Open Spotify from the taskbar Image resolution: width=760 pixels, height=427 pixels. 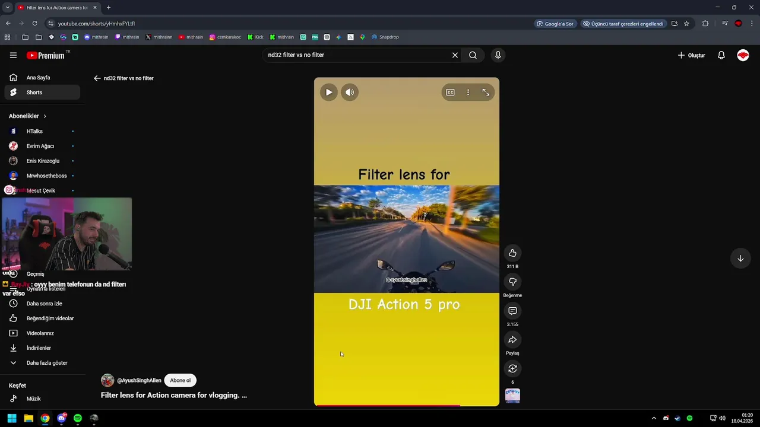point(78,418)
